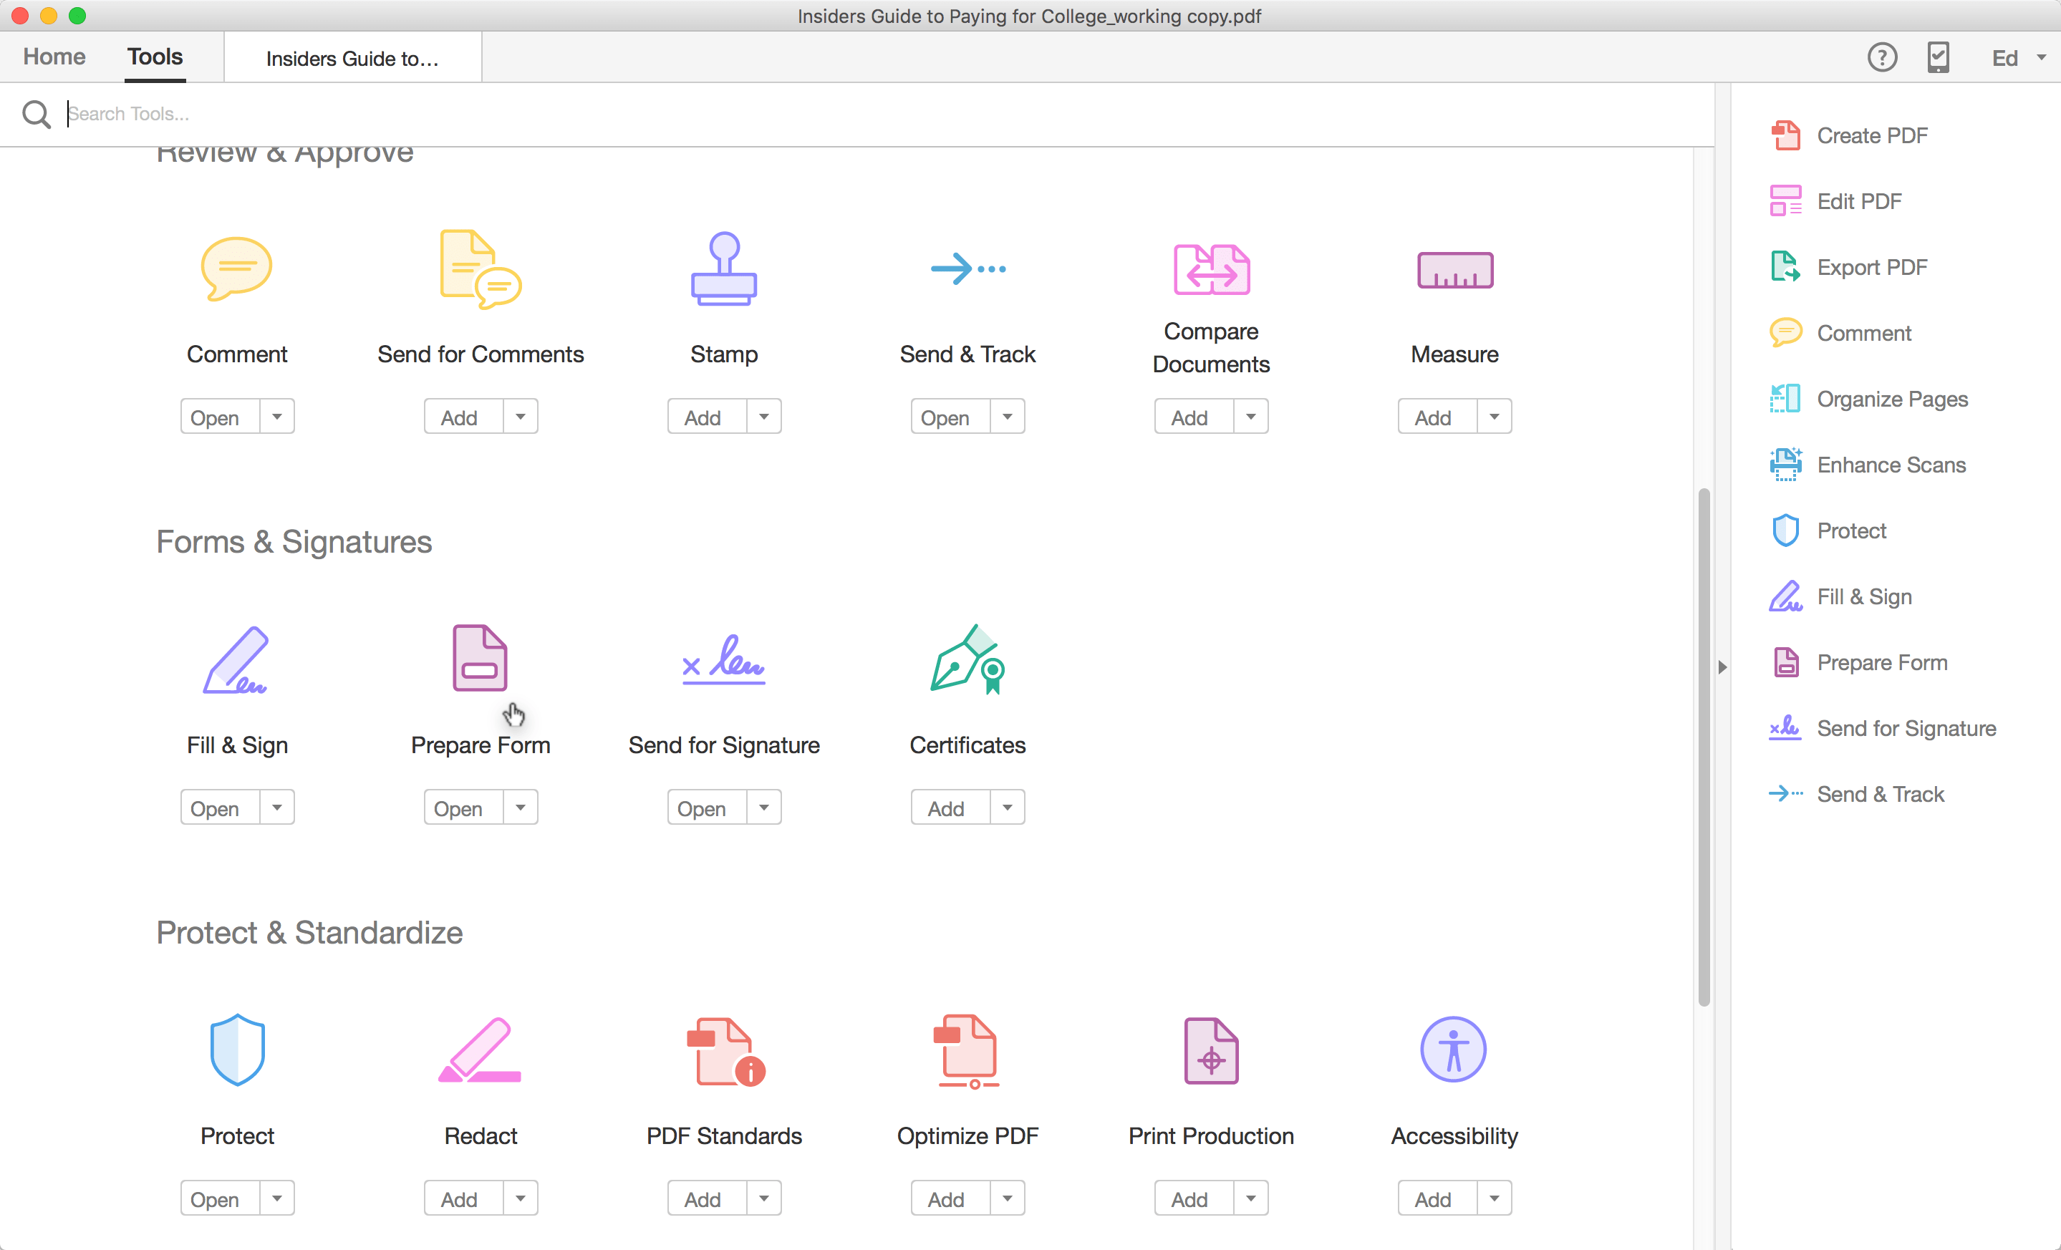Open the dropdown beside Fill & Sign's Open button

coord(278,806)
